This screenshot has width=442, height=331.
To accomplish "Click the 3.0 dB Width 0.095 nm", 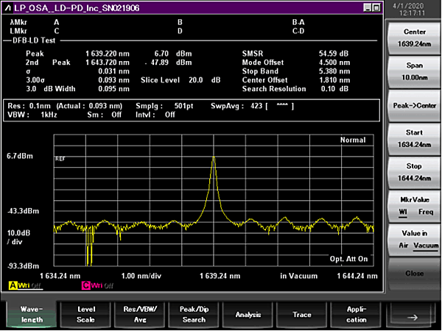I will 113,89.
